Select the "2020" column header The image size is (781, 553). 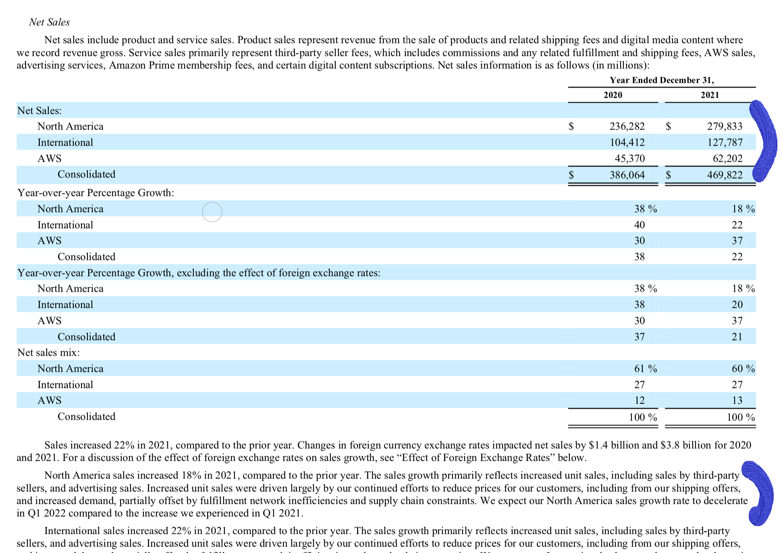[x=613, y=95]
